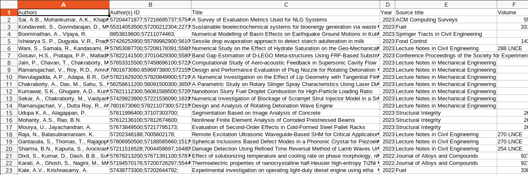
Task: Select title 'Evaluation of Second-Order Effects in Cold-Formed Steel Pallet Racks'
Action: pyautogui.click(x=285, y=127)
